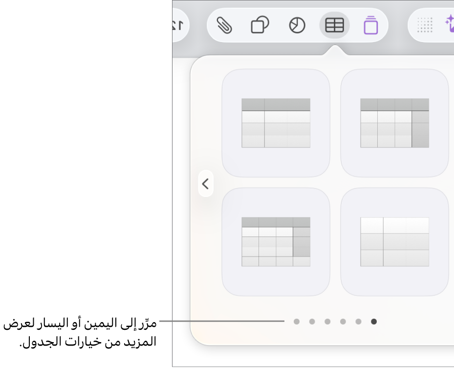
Task: Go to previous table styles with chevron
Action: (x=206, y=184)
